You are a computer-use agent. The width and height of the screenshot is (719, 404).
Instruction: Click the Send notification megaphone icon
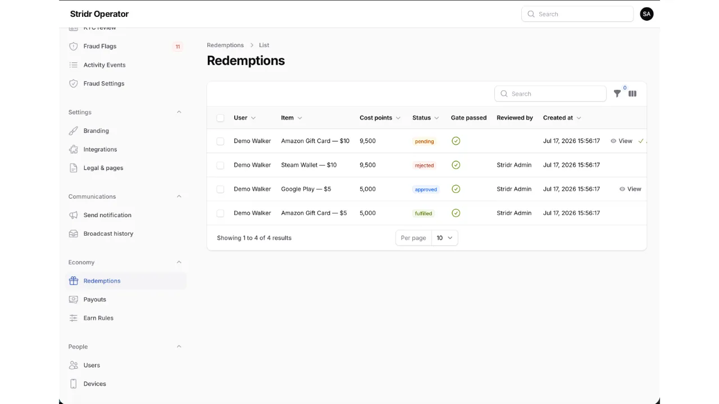point(73,215)
